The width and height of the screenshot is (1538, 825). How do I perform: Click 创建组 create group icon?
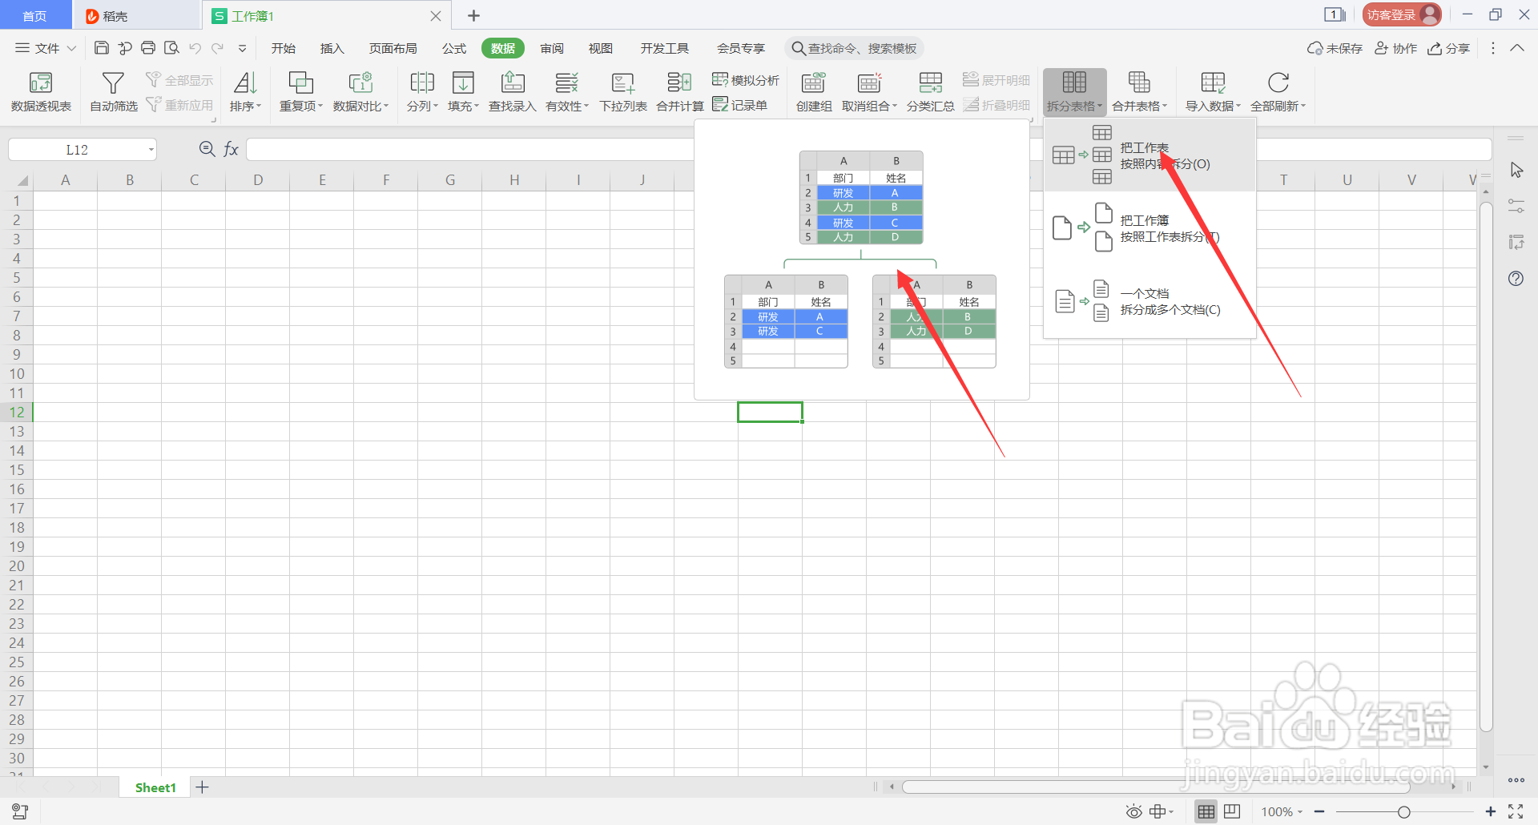coord(813,82)
